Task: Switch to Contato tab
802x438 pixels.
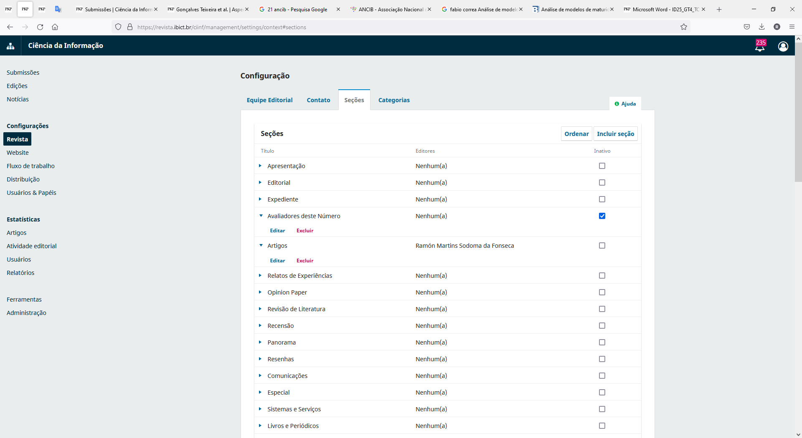Action: click(x=318, y=100)
